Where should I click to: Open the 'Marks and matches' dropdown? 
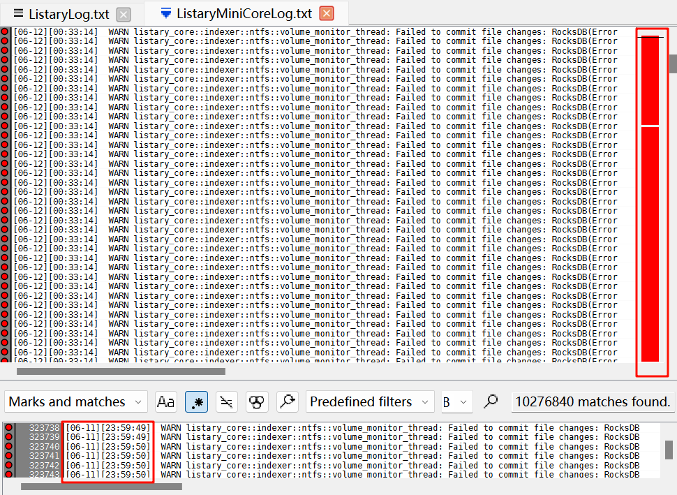point(76,401)
